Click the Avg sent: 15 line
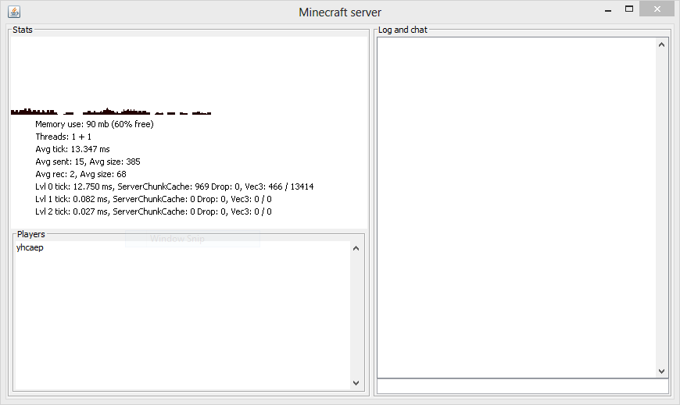This screenshot has height=405, width=680. (88, 162)
